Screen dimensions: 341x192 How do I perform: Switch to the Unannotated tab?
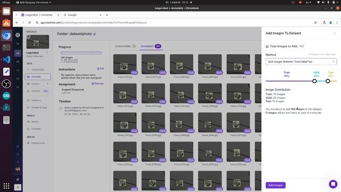[x=125, y=46]
